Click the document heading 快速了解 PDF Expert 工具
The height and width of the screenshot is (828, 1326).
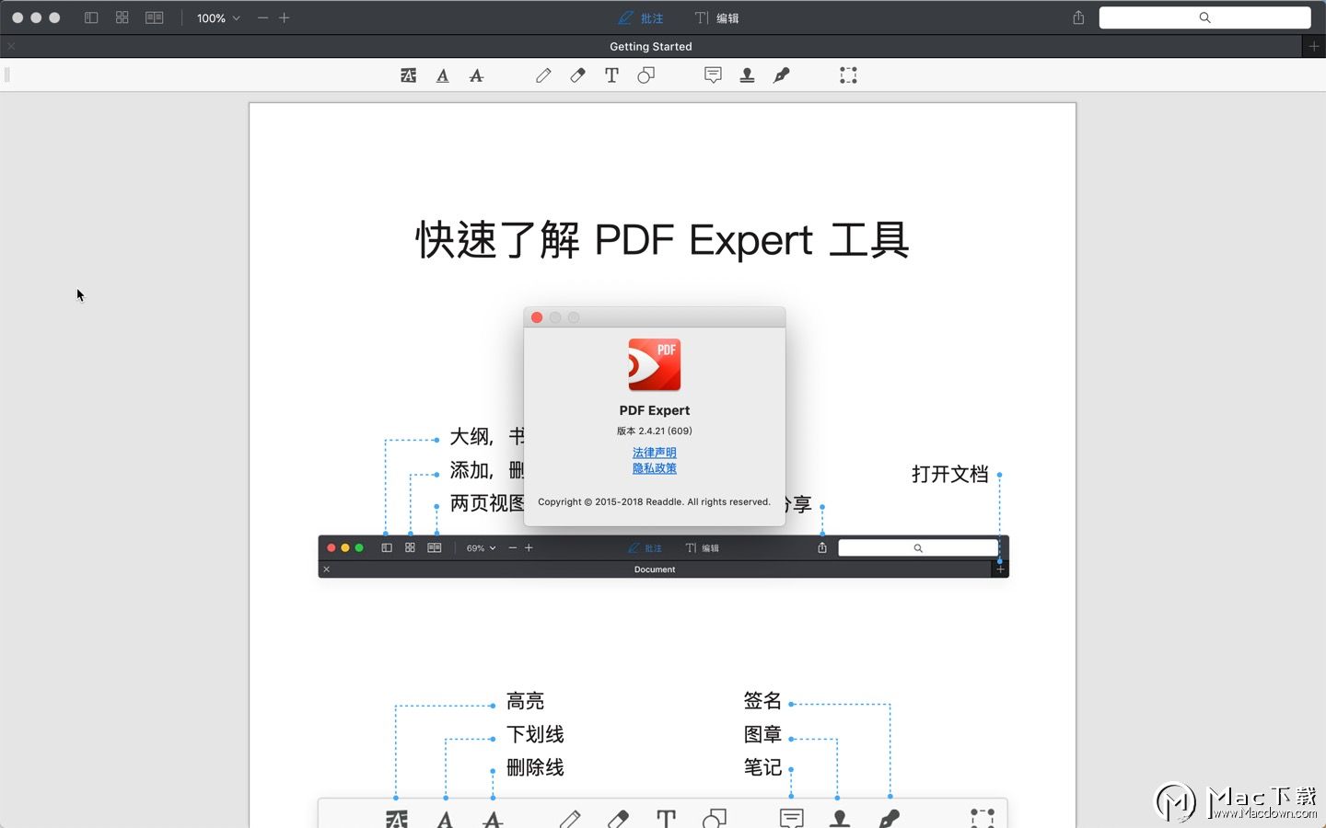pos(662,240)
